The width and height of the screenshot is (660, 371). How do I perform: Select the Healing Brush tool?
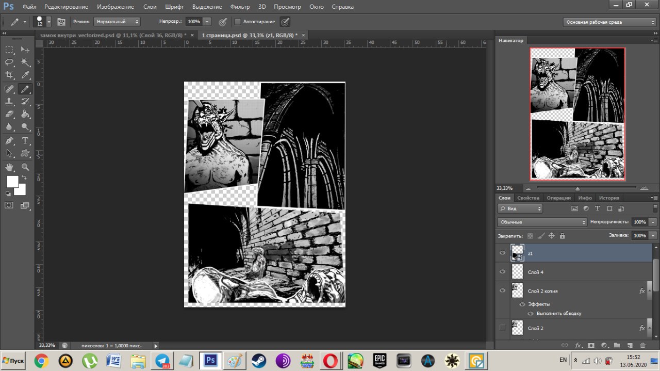coord(9,89)
